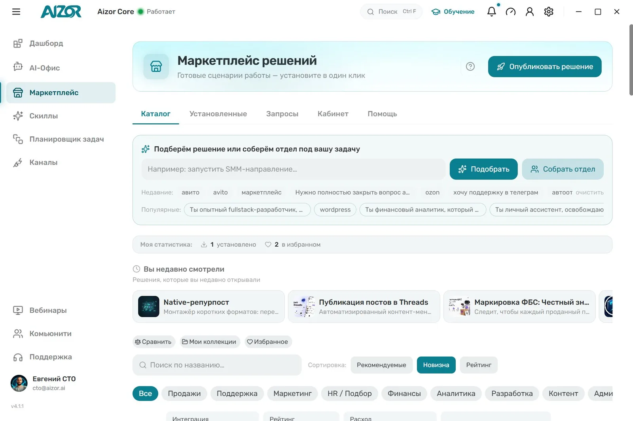
Task: Open Каналы section
Action: click(x=61, y=162)
